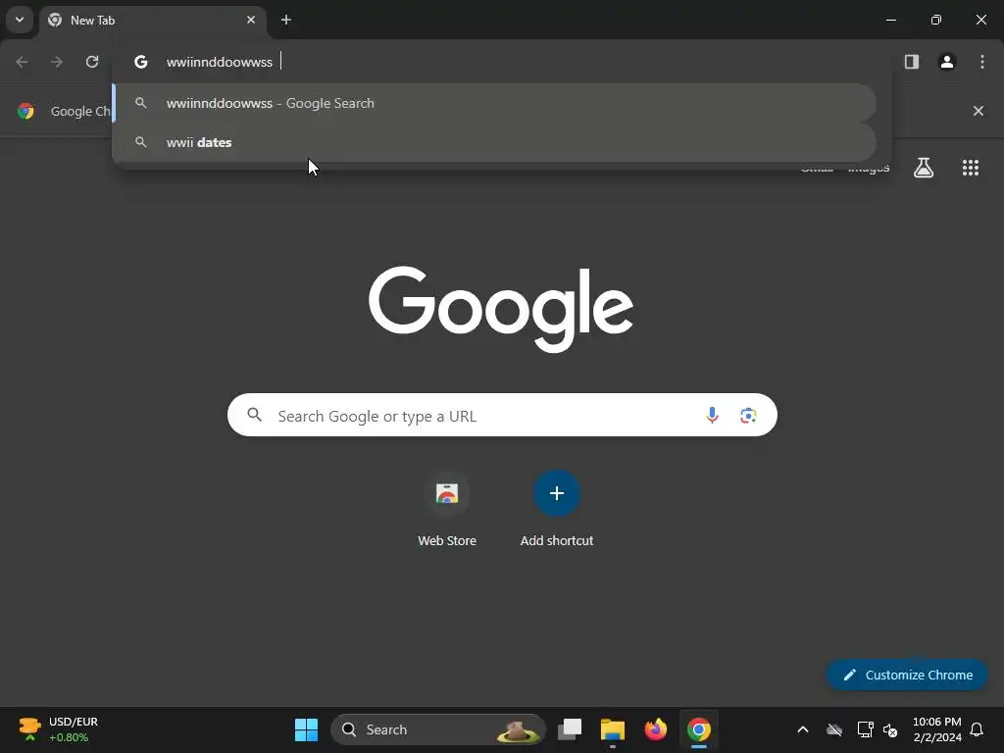The width and height of the screenshot is (1004, 753).
Task: Search by image with Google Lens
Action: pyautogui.click(x=748, y=415)
